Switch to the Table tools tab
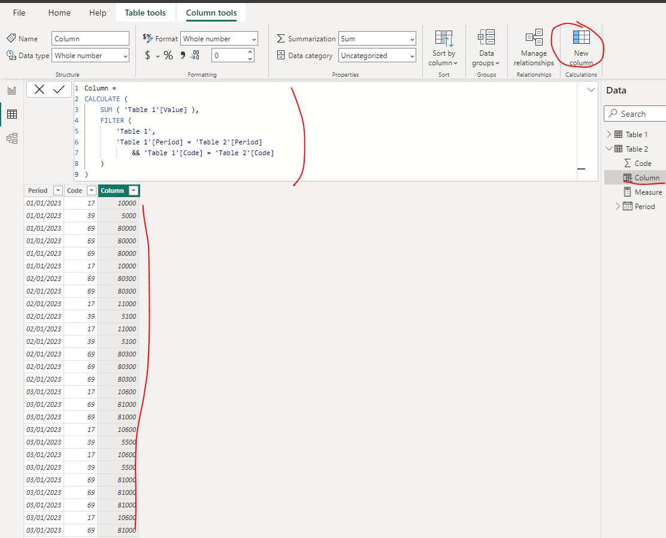This screenshot has width=666, height=538. click(x=145, y=13)
